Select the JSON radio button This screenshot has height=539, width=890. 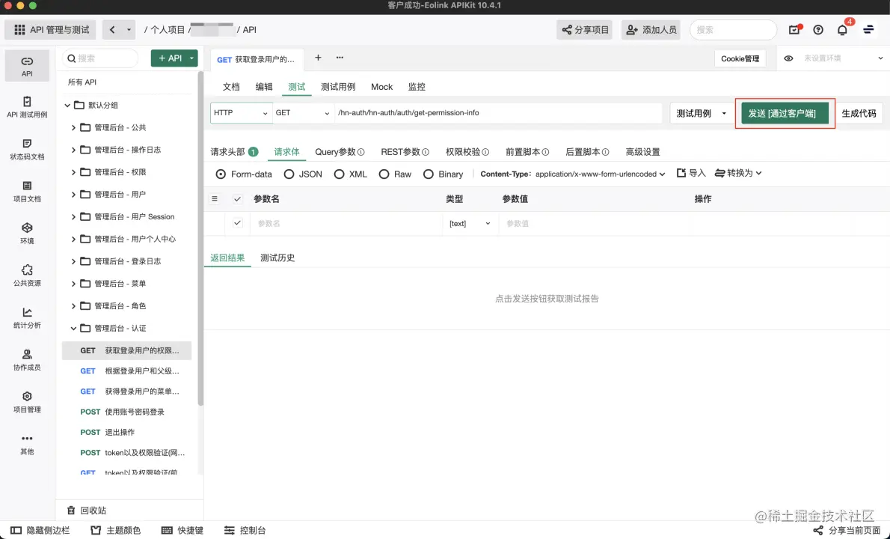pyautogui.click(x=289, y=174)
